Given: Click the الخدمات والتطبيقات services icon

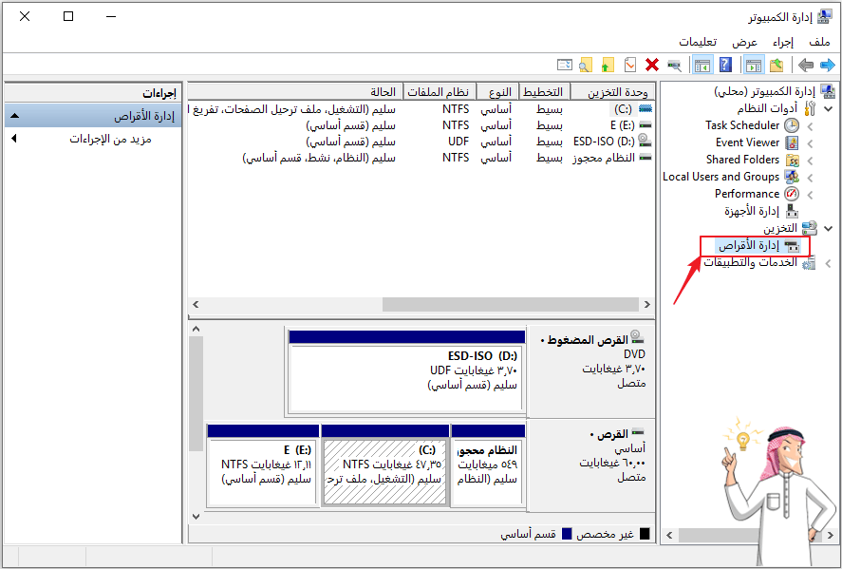Looking at the screenshot, I should pyautogui.click(x=809, y=263).
